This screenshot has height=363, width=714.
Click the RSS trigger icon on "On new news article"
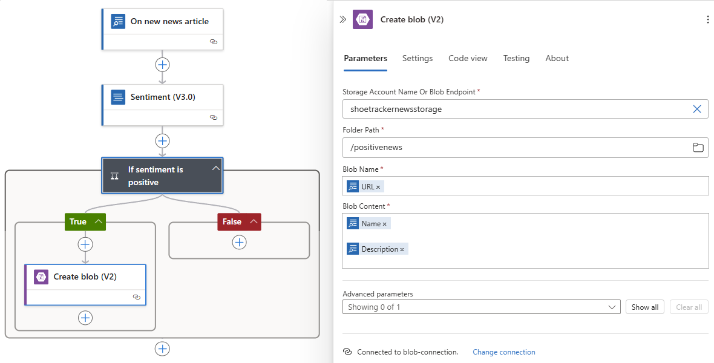tap(118, 21)
